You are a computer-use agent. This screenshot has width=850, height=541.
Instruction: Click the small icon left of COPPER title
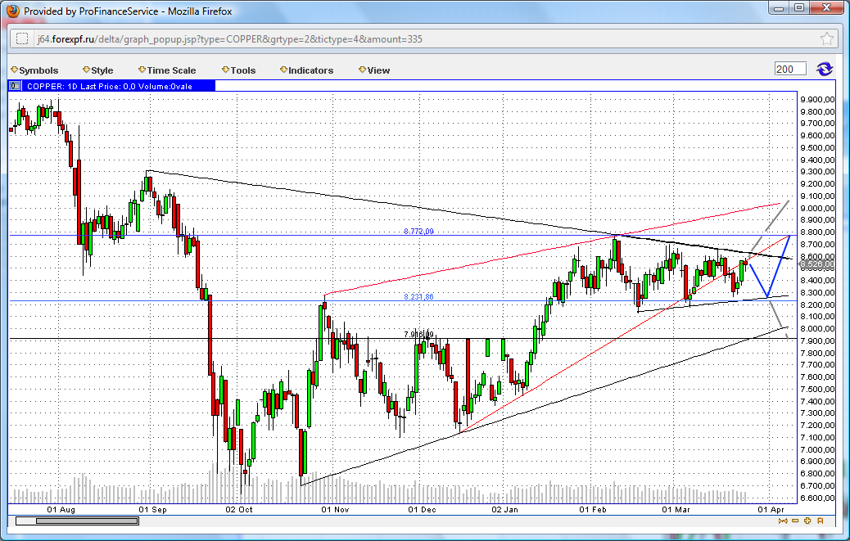15,86
